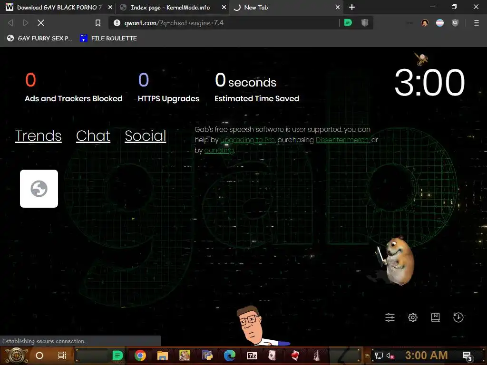Open the new tab plus button
The height and width of the screenshot is (365, 487).
[351, 7]
